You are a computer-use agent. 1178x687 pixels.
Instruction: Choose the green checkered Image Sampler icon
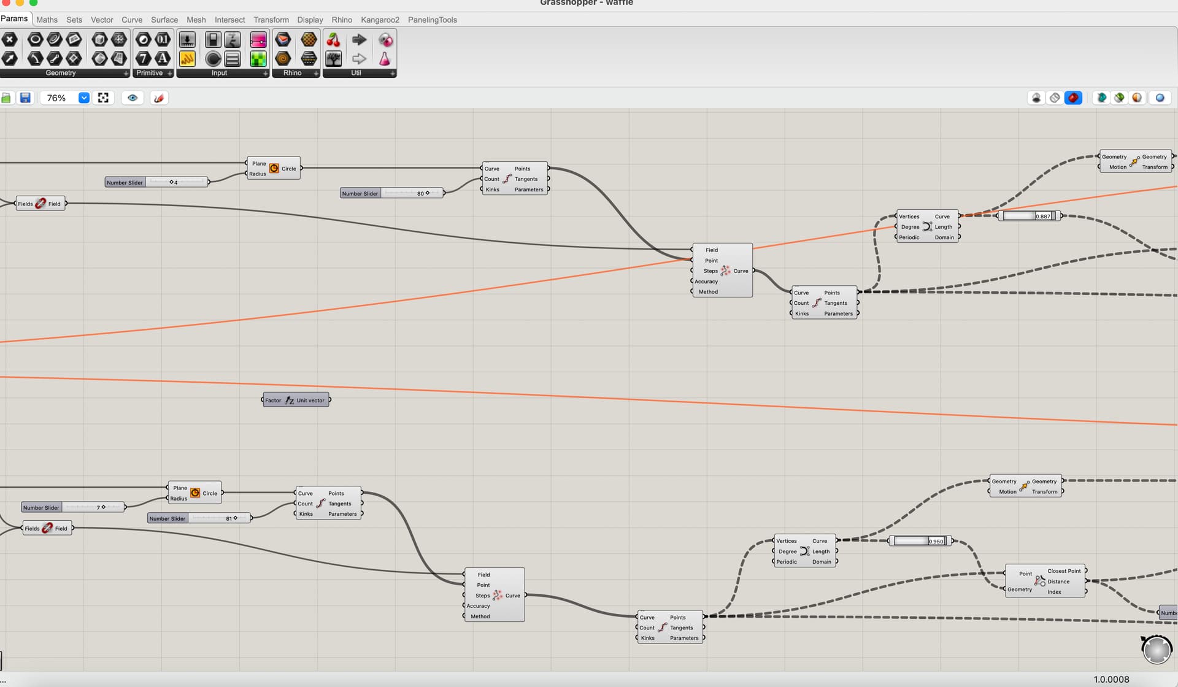(258, 58)
